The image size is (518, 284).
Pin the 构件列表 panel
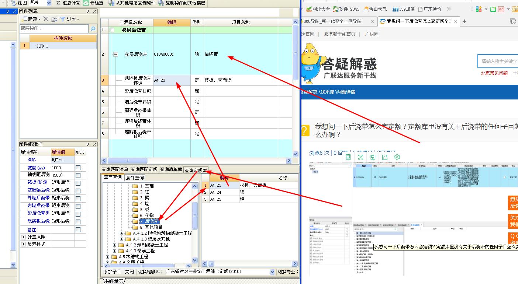[87, 11]
